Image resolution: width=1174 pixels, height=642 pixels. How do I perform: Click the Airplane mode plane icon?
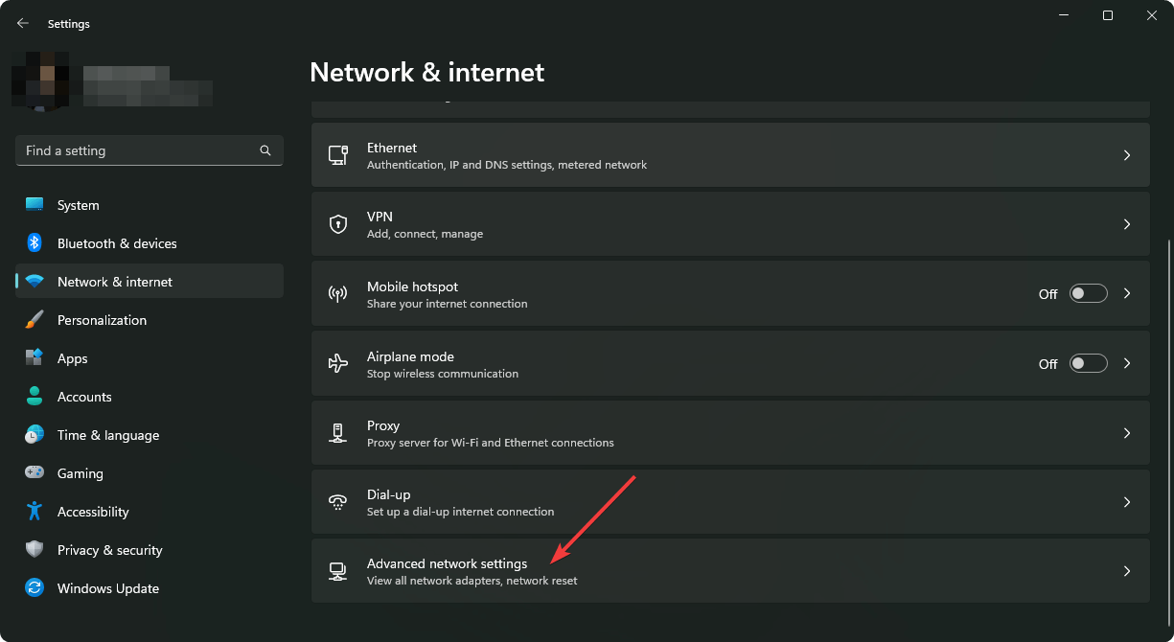tap(337, 363)
